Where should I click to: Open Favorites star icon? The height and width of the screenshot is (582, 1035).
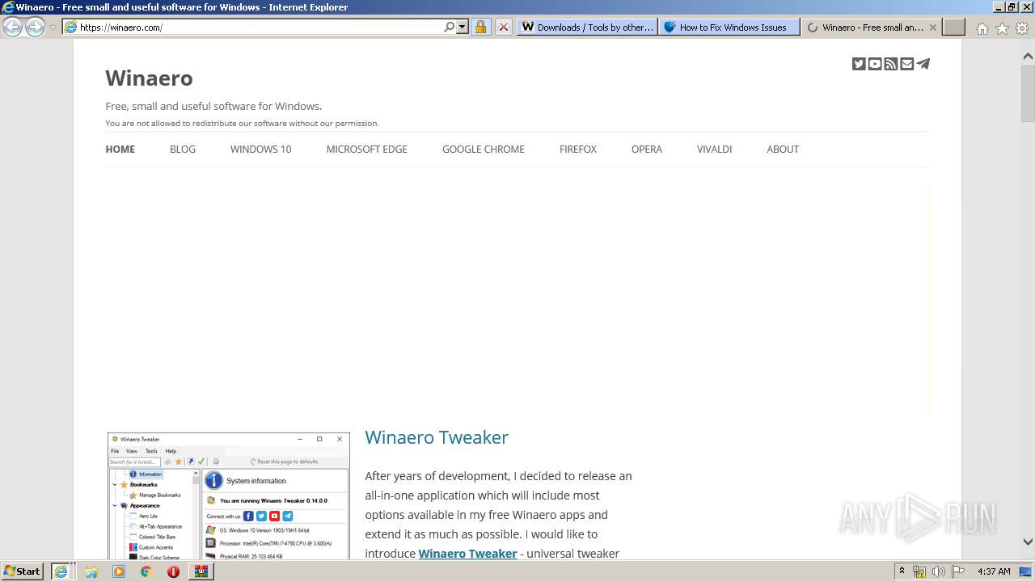[1002, 28]
